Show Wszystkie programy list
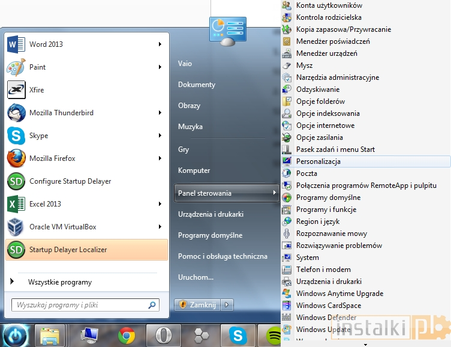 point(59,282)
